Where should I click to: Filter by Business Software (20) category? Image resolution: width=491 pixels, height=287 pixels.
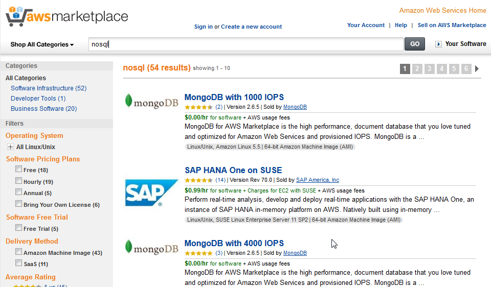pos(44,108)
